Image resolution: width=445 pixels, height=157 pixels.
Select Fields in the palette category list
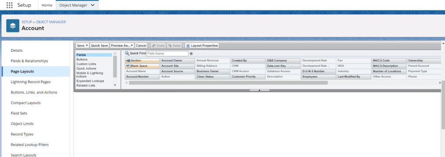point(94,55)
